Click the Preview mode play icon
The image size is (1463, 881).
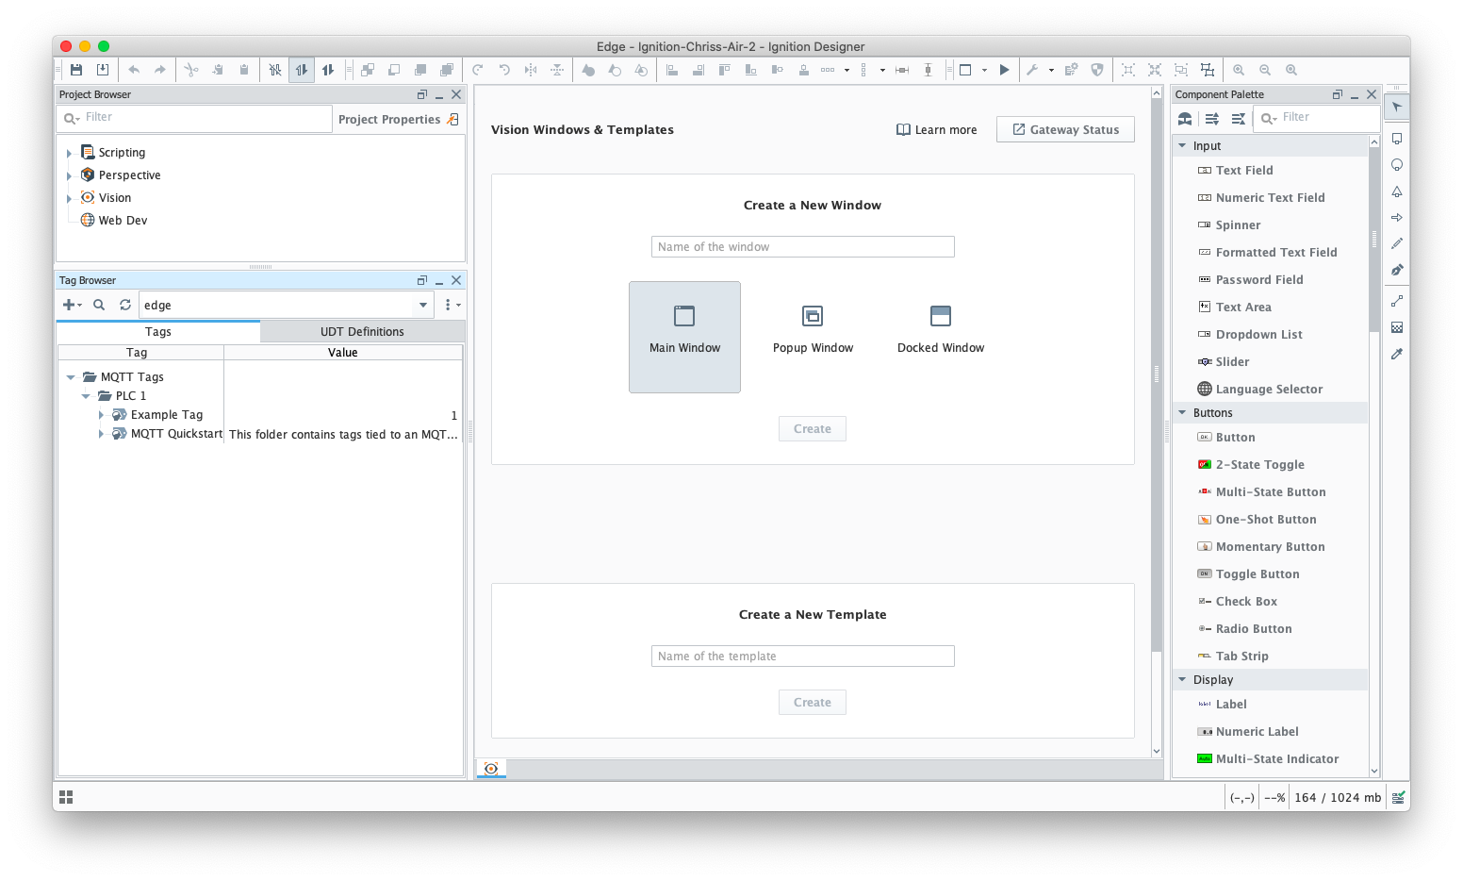tap(1004, 70)
